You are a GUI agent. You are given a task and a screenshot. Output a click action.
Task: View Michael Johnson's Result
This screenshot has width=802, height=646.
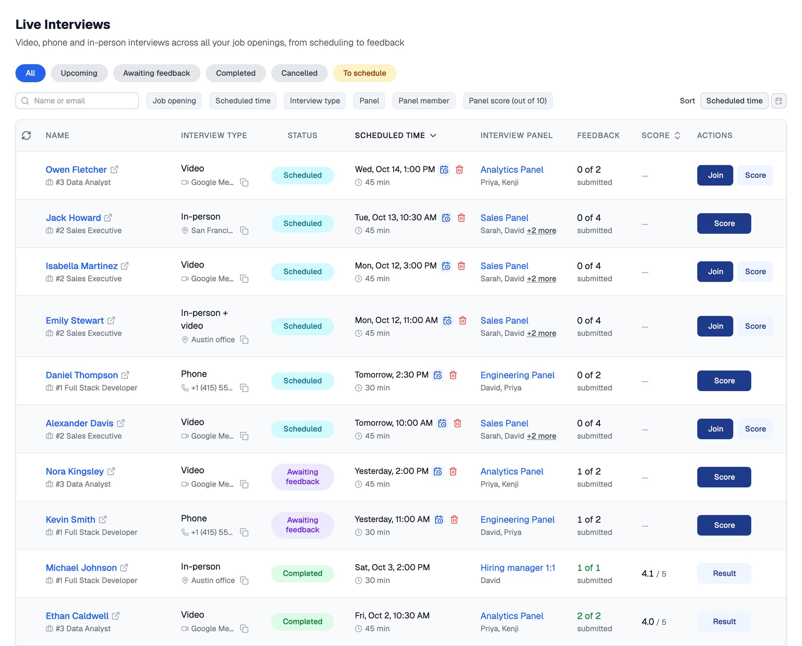[724, 573]
